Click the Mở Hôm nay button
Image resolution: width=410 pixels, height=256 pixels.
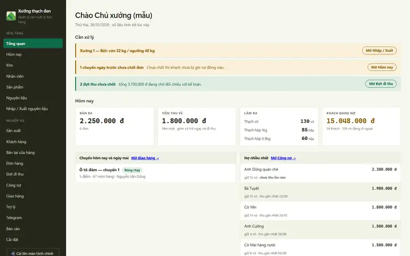pos(382,67)
